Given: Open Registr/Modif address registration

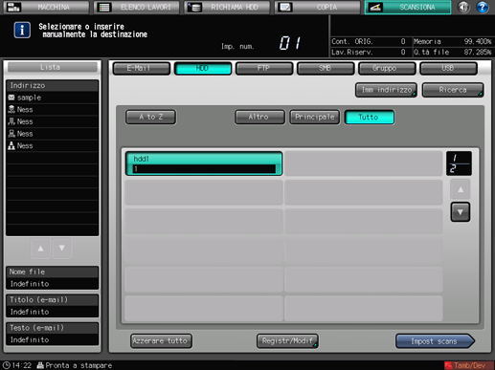Looking at the screenshot, I should [287, 341].
